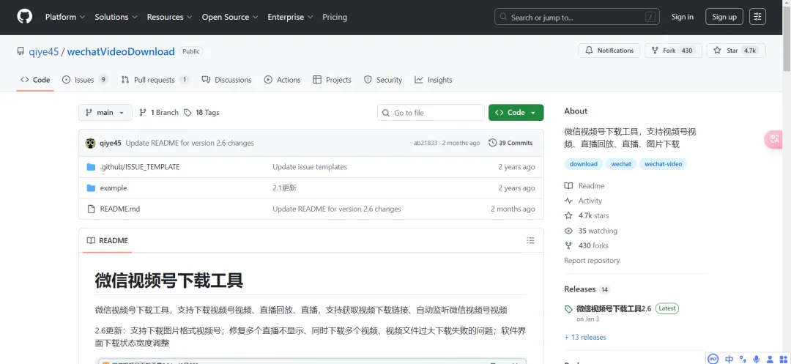Open the Activity link in About
The width and height of the screenshot is (791, 364).
583,201
